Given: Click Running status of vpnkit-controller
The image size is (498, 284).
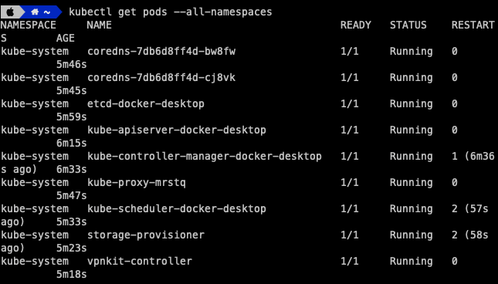Looking at the screenshot, I should click(x=411, y=261).
